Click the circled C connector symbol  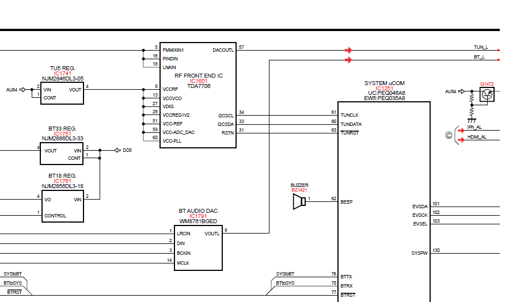pos(449,136)
